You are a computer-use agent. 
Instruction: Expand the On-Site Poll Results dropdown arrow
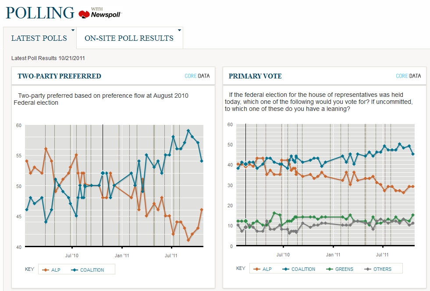point(179,30)
